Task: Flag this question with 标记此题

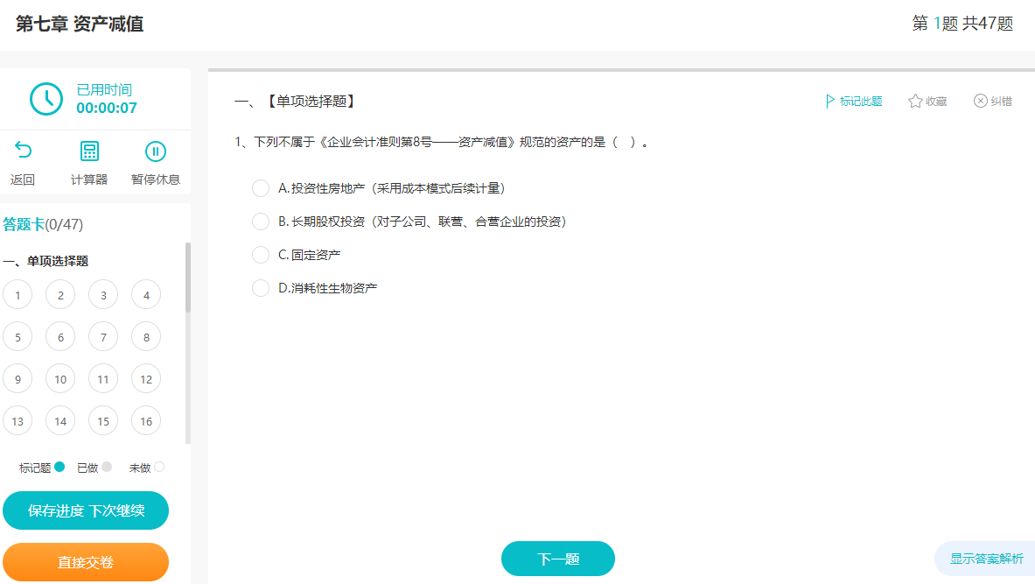Action: tap(853, 101)
